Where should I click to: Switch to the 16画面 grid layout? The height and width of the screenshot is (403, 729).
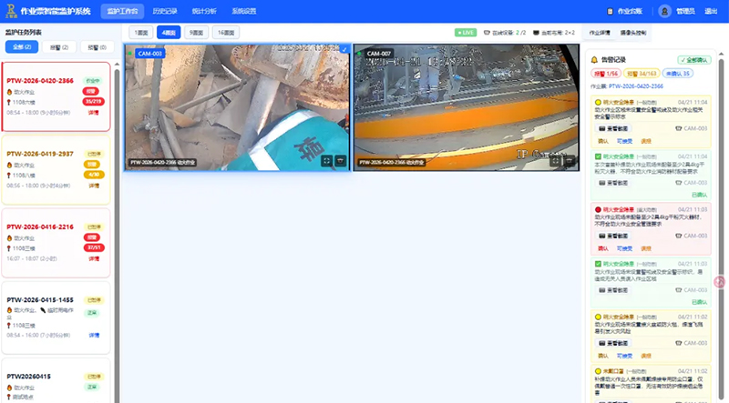[x=226, y=32]
